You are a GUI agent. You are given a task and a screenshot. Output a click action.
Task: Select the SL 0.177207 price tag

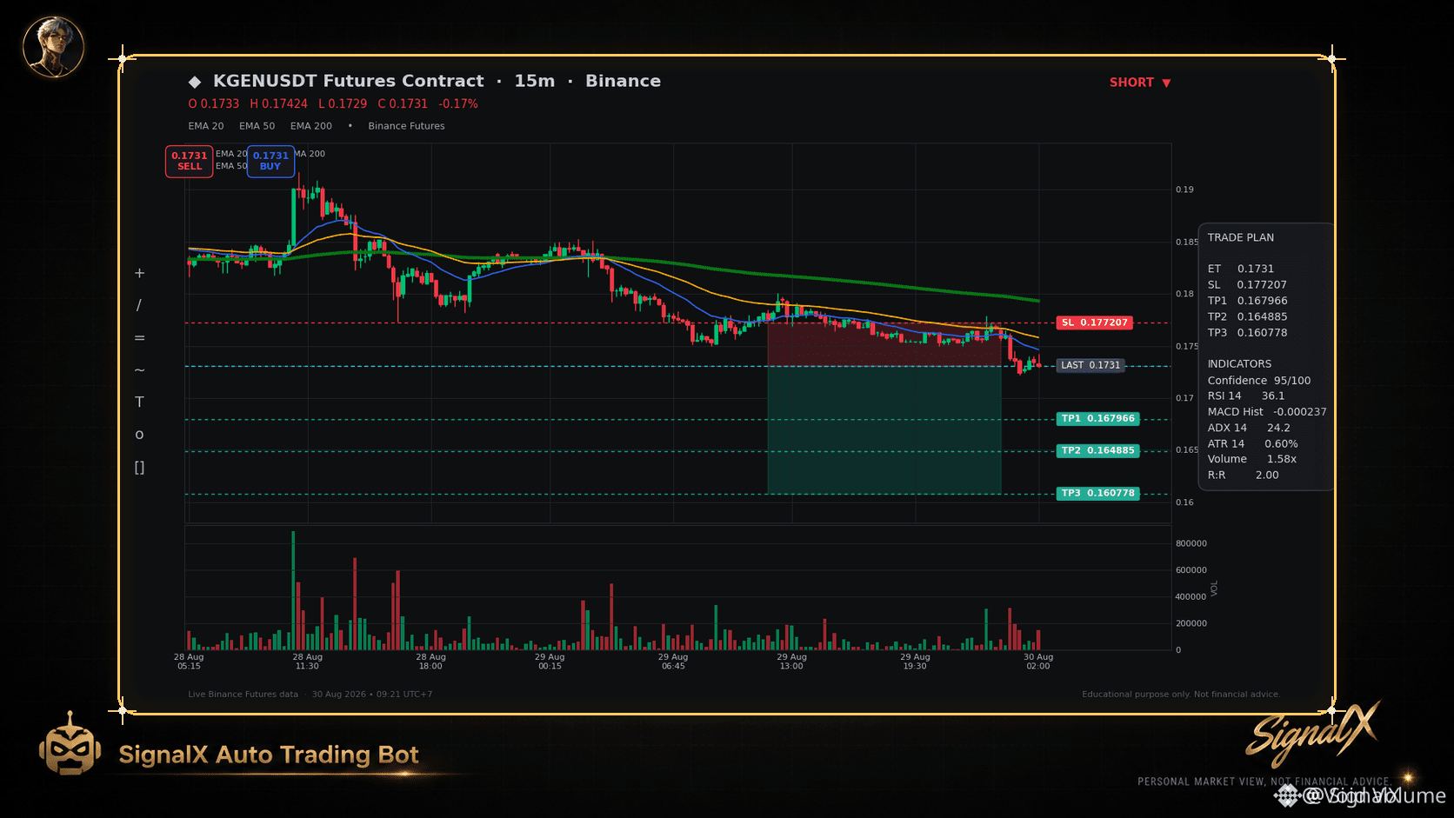(x=1094, y=323)
